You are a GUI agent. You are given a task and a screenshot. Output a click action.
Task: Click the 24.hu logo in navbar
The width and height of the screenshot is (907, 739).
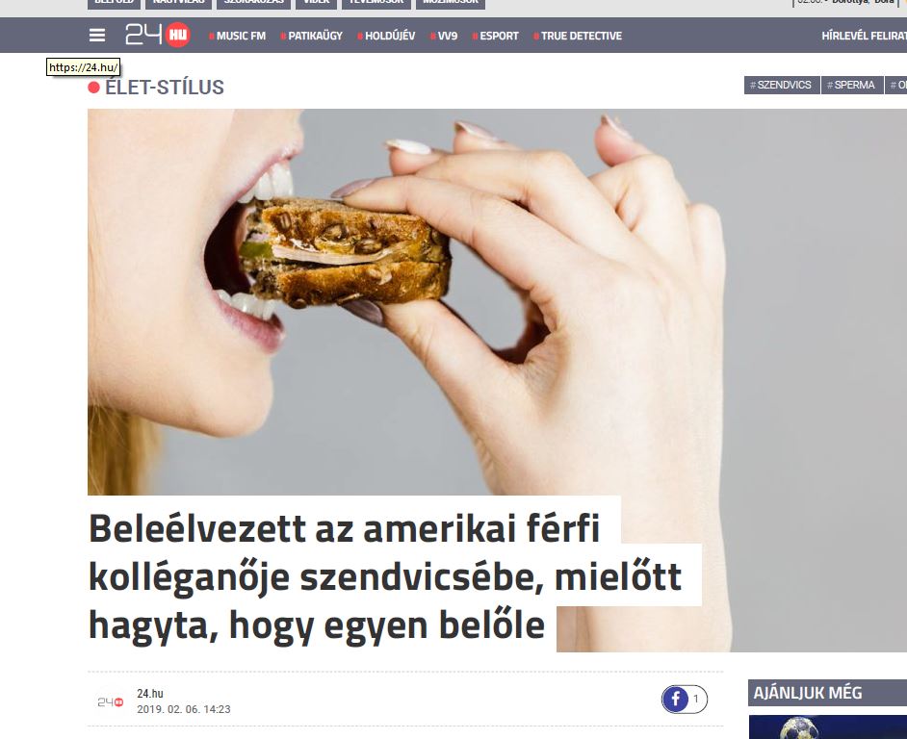tap(158, 35)
